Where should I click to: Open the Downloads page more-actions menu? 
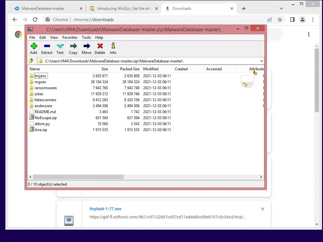click(x=308, y=34)
